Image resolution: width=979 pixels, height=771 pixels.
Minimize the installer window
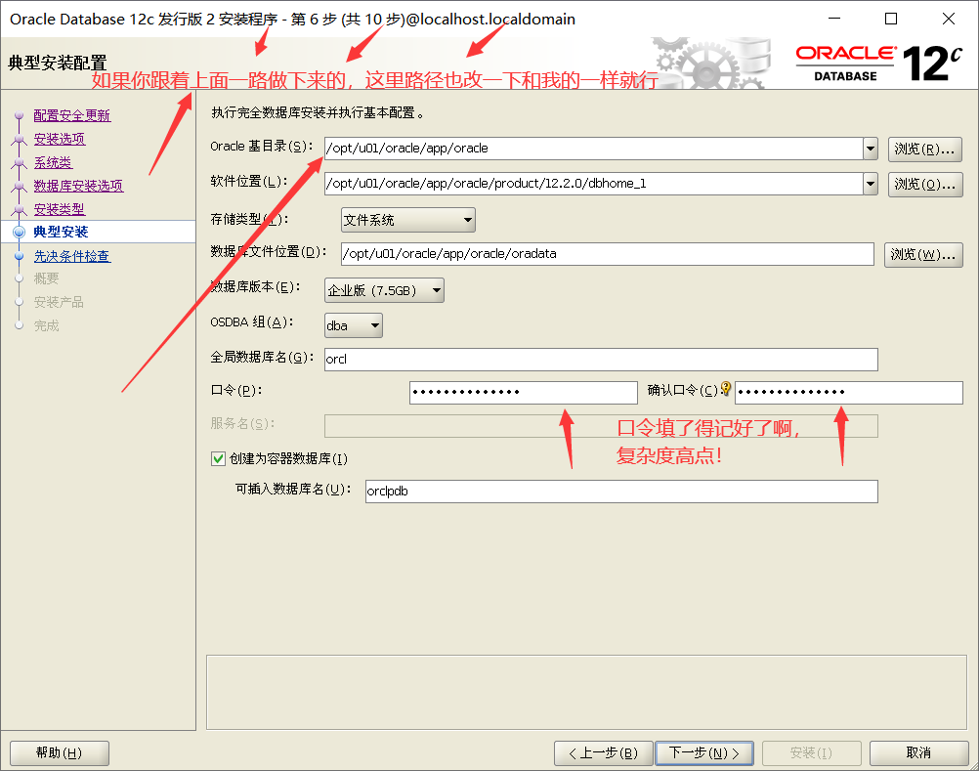pos(834,19)
